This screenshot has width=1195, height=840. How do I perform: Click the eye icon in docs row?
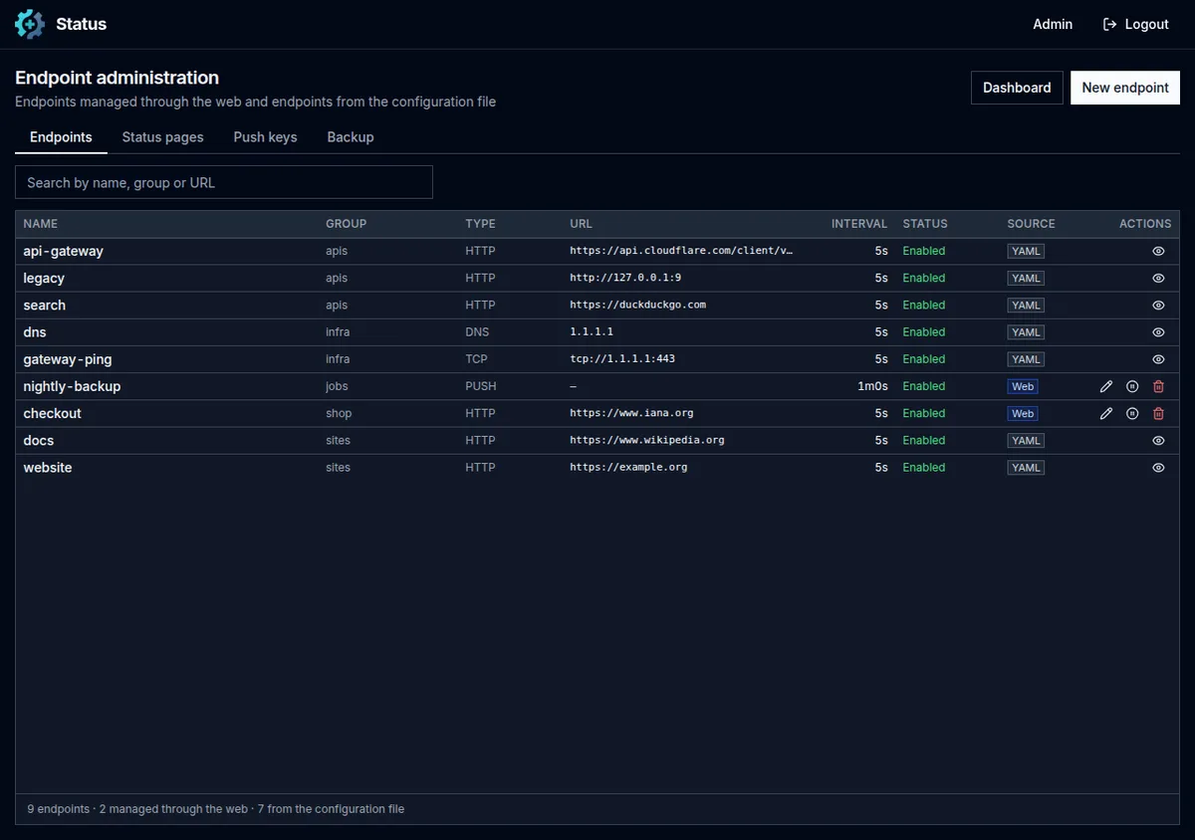click(x=1158, y=440)
